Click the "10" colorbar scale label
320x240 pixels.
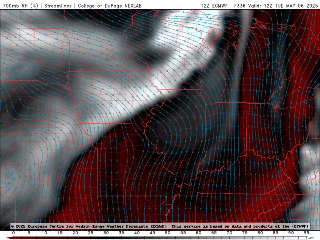click(44, 233)
